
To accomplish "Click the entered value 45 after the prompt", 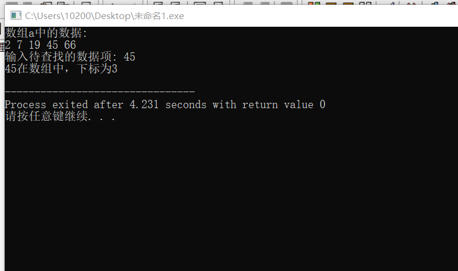I will tap(129, 57).
